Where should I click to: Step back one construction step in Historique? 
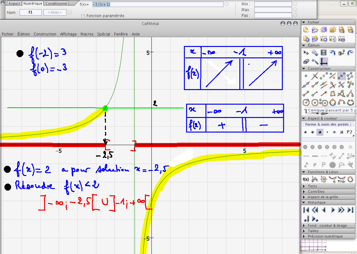click(x=324, y=210)
